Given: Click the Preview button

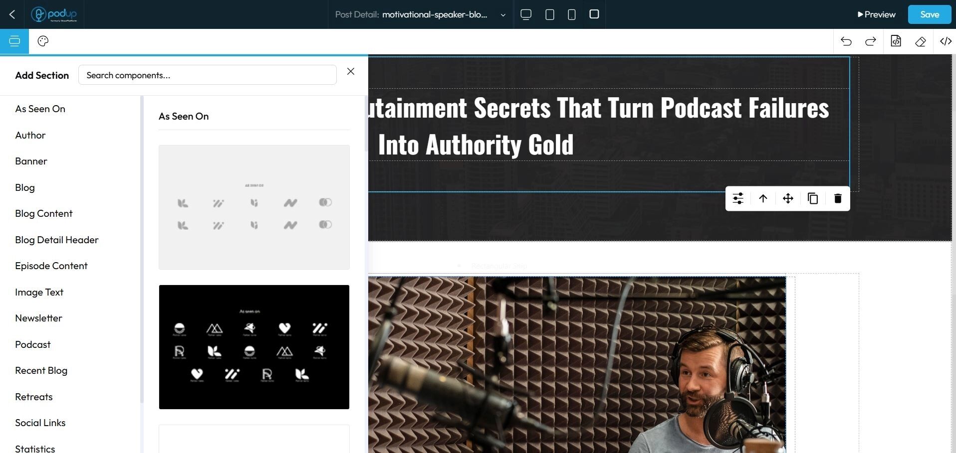Looking at the screenshot, I should pos(876,14).
